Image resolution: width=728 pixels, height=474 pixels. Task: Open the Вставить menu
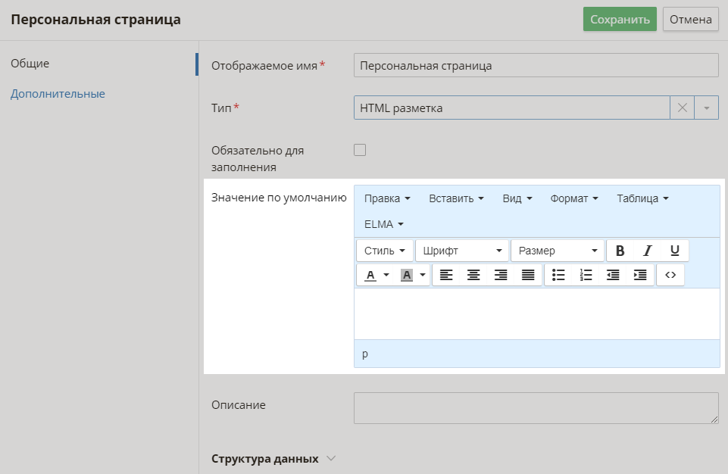tap(456, 198)
